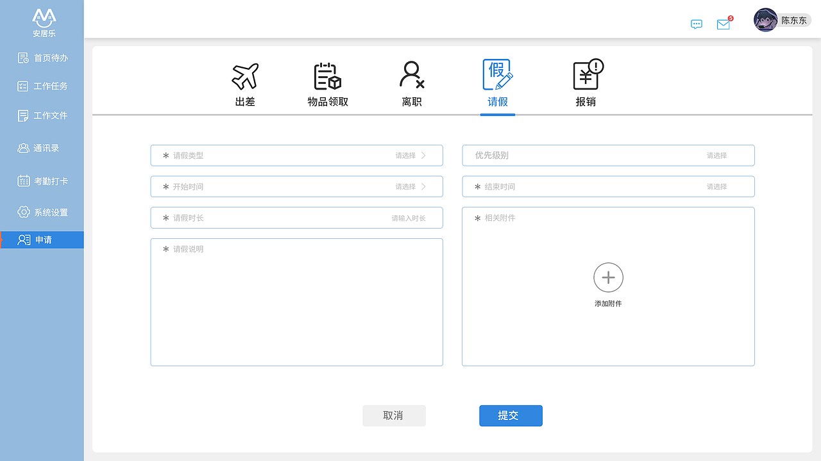Click the 假 leave request icon
This screenshot has width=821, height=461.
click(x=498, y=75)
